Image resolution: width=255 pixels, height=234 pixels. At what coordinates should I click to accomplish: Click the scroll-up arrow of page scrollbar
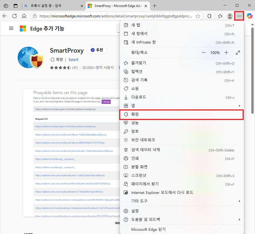click(x=252, y=25)
